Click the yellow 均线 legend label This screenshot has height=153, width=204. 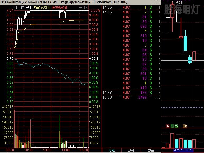click(x=37, y=8)
